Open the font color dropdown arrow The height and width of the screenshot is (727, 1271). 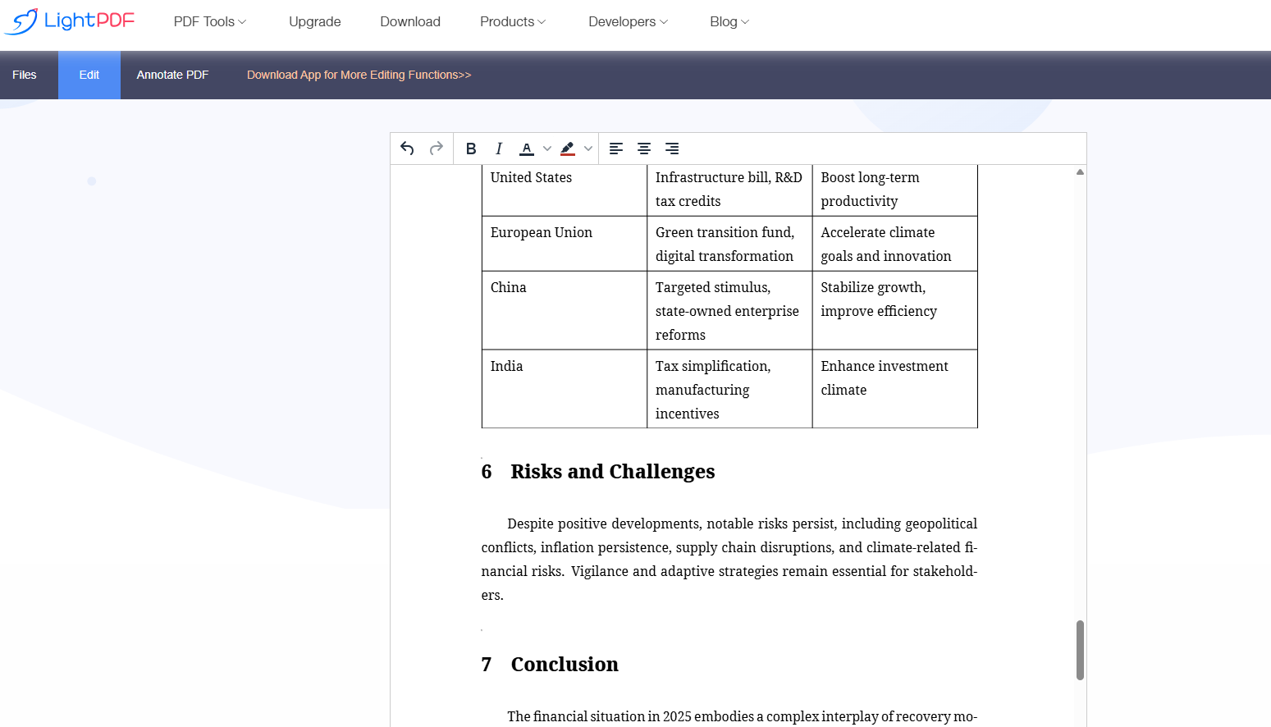546,149
